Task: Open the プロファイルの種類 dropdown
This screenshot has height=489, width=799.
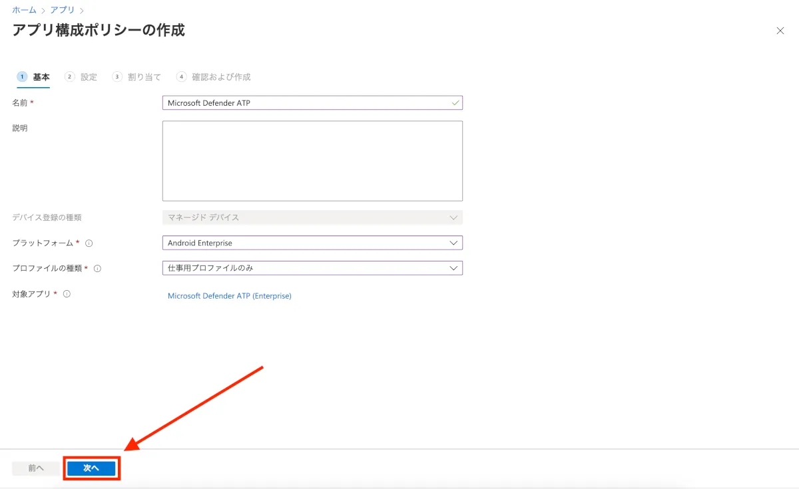Action: coord(312,268)
